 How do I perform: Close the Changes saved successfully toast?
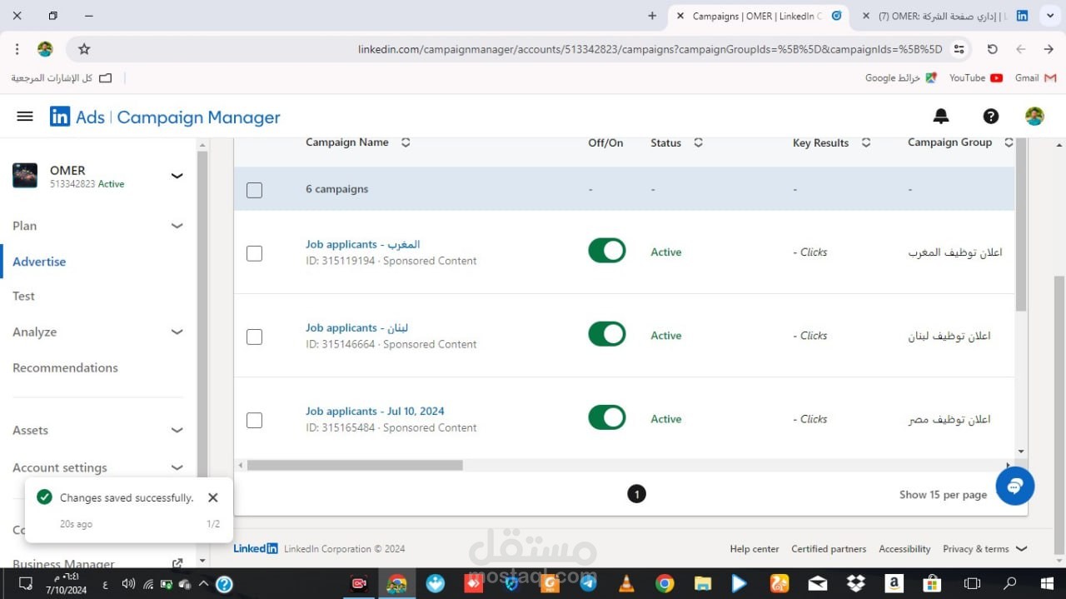213,497
